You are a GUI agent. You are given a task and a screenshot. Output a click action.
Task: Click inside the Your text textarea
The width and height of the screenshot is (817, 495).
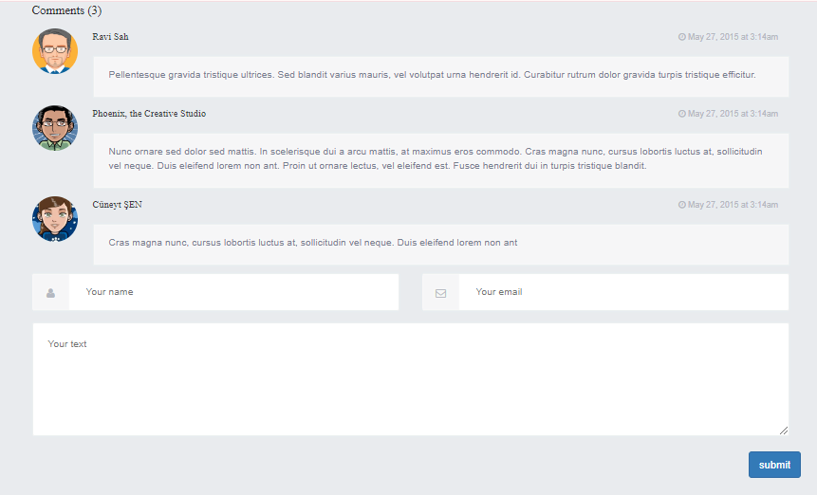[411, 379]
